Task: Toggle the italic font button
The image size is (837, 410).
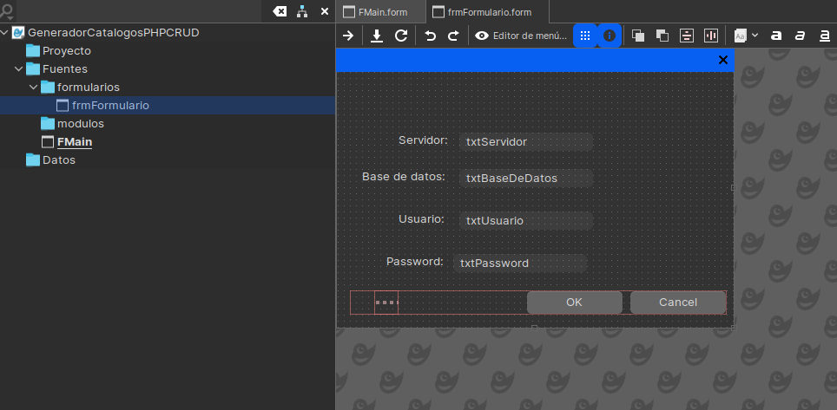Action: click(801, 36)
